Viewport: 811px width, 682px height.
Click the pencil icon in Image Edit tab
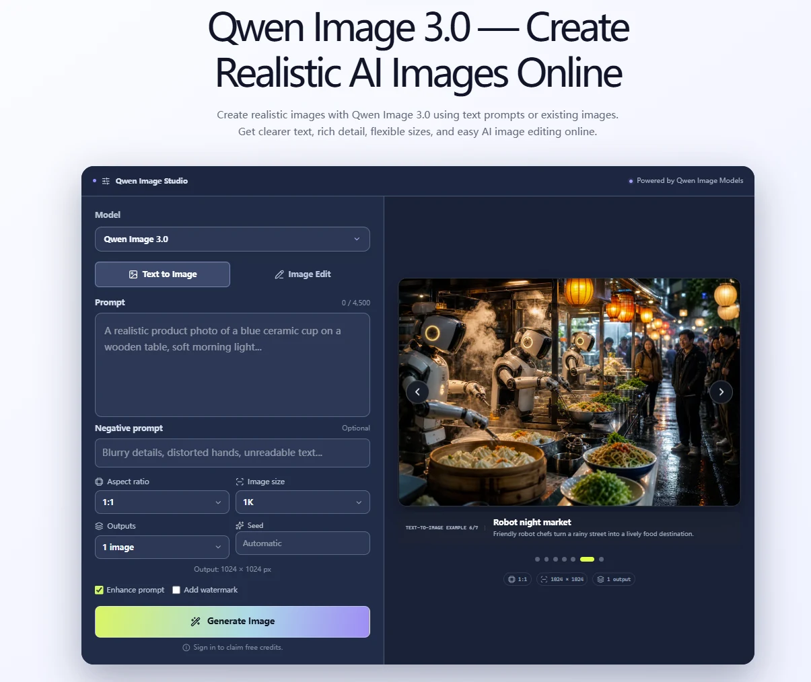click(279, 274)
